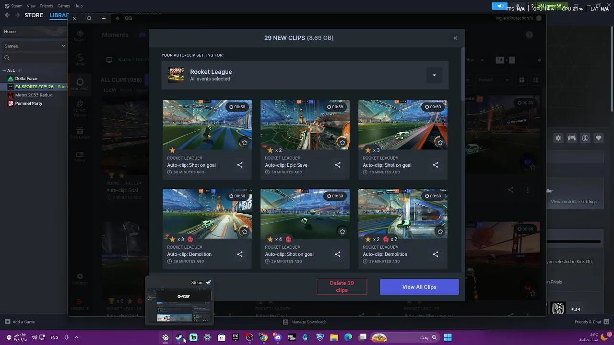Open the first Shot on goal clip thumbnail
This screenshot has width=614, height=345.
pyautogui.click(x=207, y=125)
